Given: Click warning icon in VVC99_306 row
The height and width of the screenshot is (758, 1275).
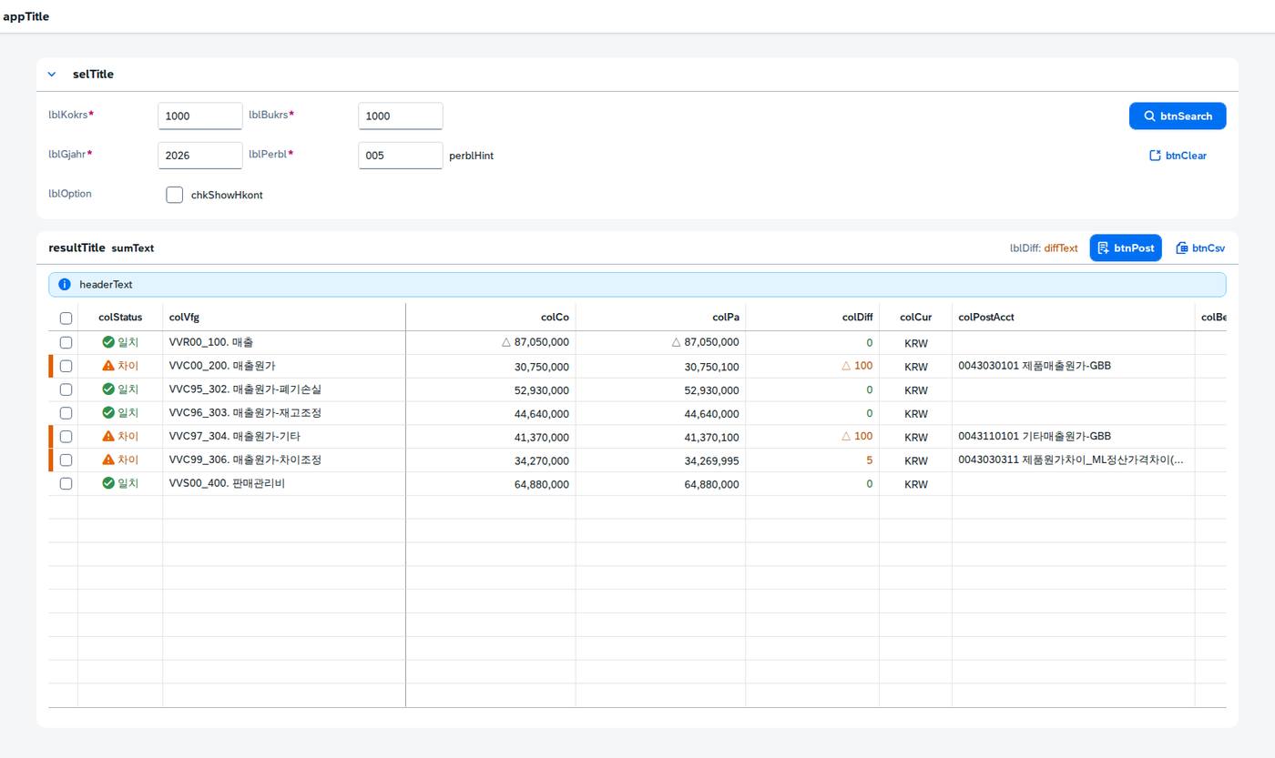Looking at the screenshot, I should pos(108,460).
